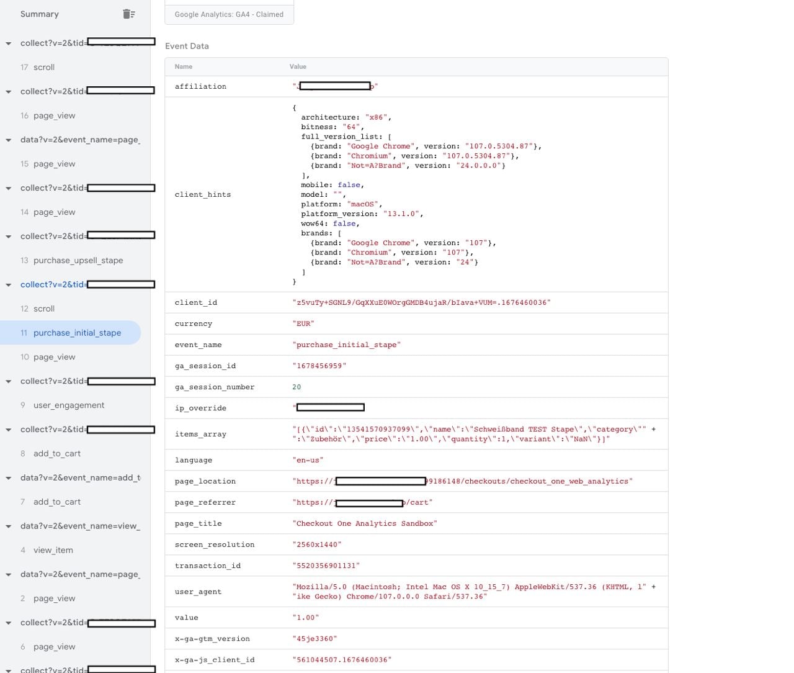Click the event_name value "purchase_initial_stape"
Image resolution: width=794 pixels, height=673 pixels.
click(347, 345)
